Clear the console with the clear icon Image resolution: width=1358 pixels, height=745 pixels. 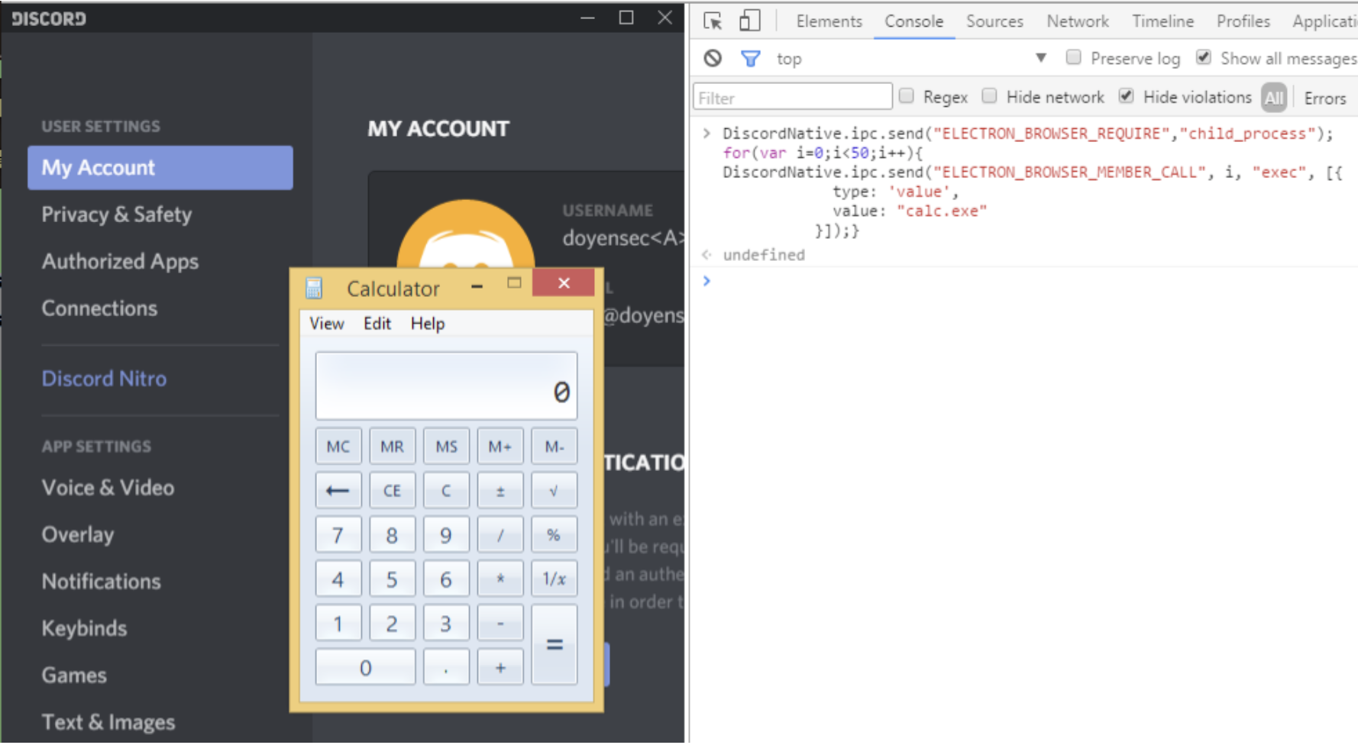pos(713,58)
